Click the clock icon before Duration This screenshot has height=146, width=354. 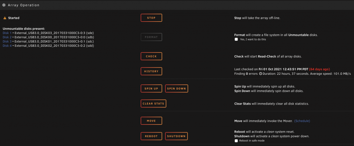tap(261, 74)
